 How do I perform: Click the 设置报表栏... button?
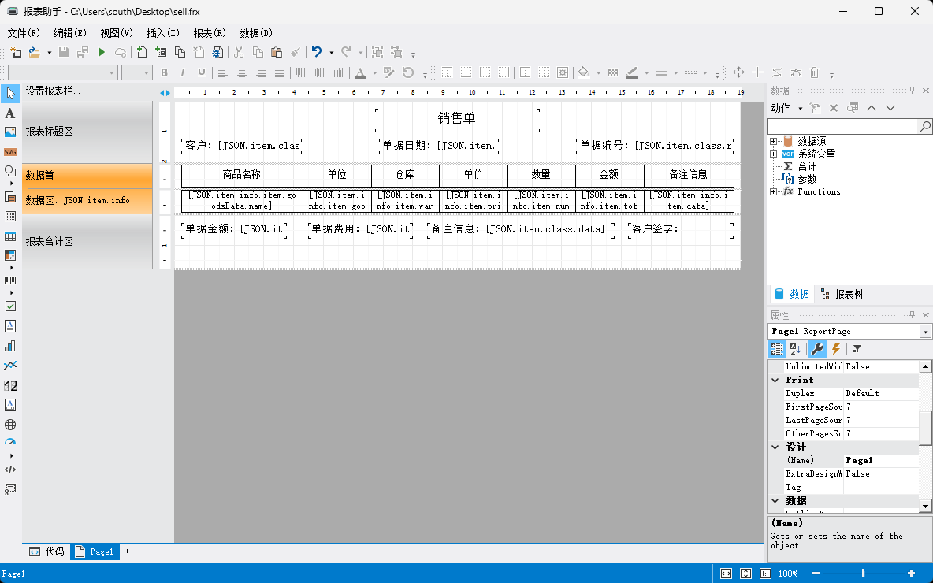pos(55,91)
